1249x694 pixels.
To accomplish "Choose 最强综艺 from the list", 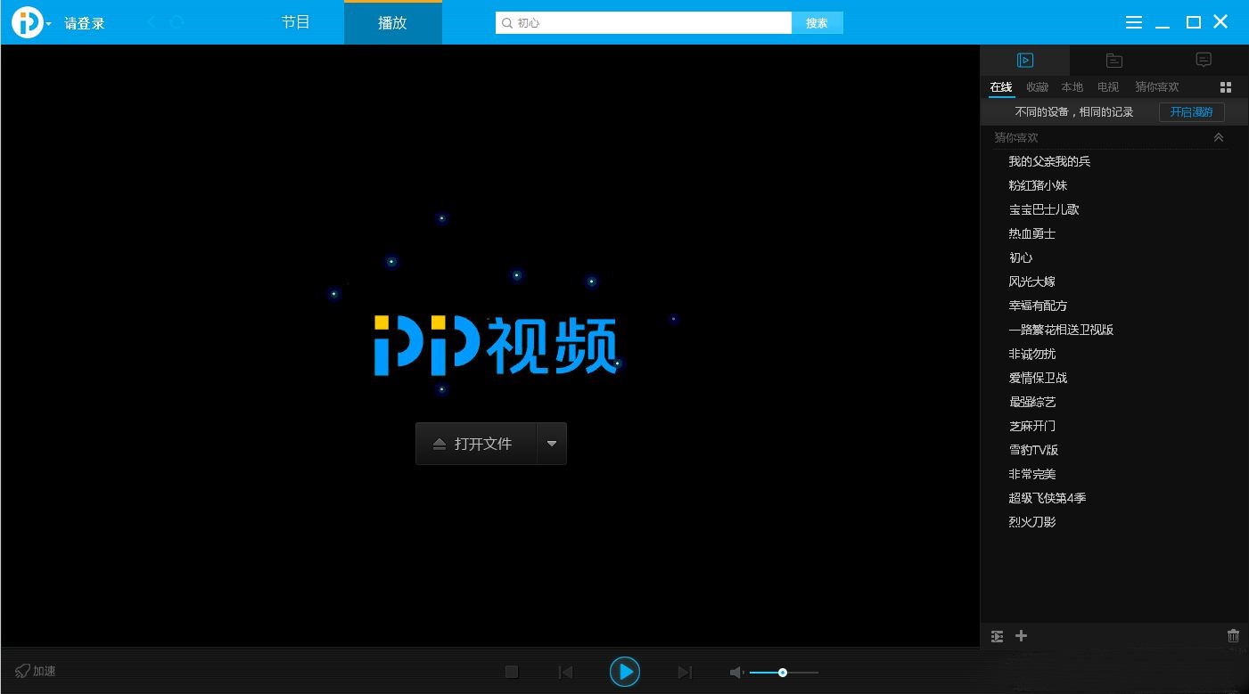I will pyautogui.click(x=1032, y=402).
